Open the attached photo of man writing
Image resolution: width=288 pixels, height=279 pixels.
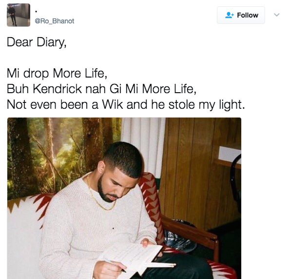[124, 198]
